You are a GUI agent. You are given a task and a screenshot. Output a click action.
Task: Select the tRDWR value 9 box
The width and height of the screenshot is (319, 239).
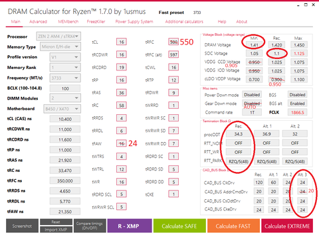tap(173, 93)
